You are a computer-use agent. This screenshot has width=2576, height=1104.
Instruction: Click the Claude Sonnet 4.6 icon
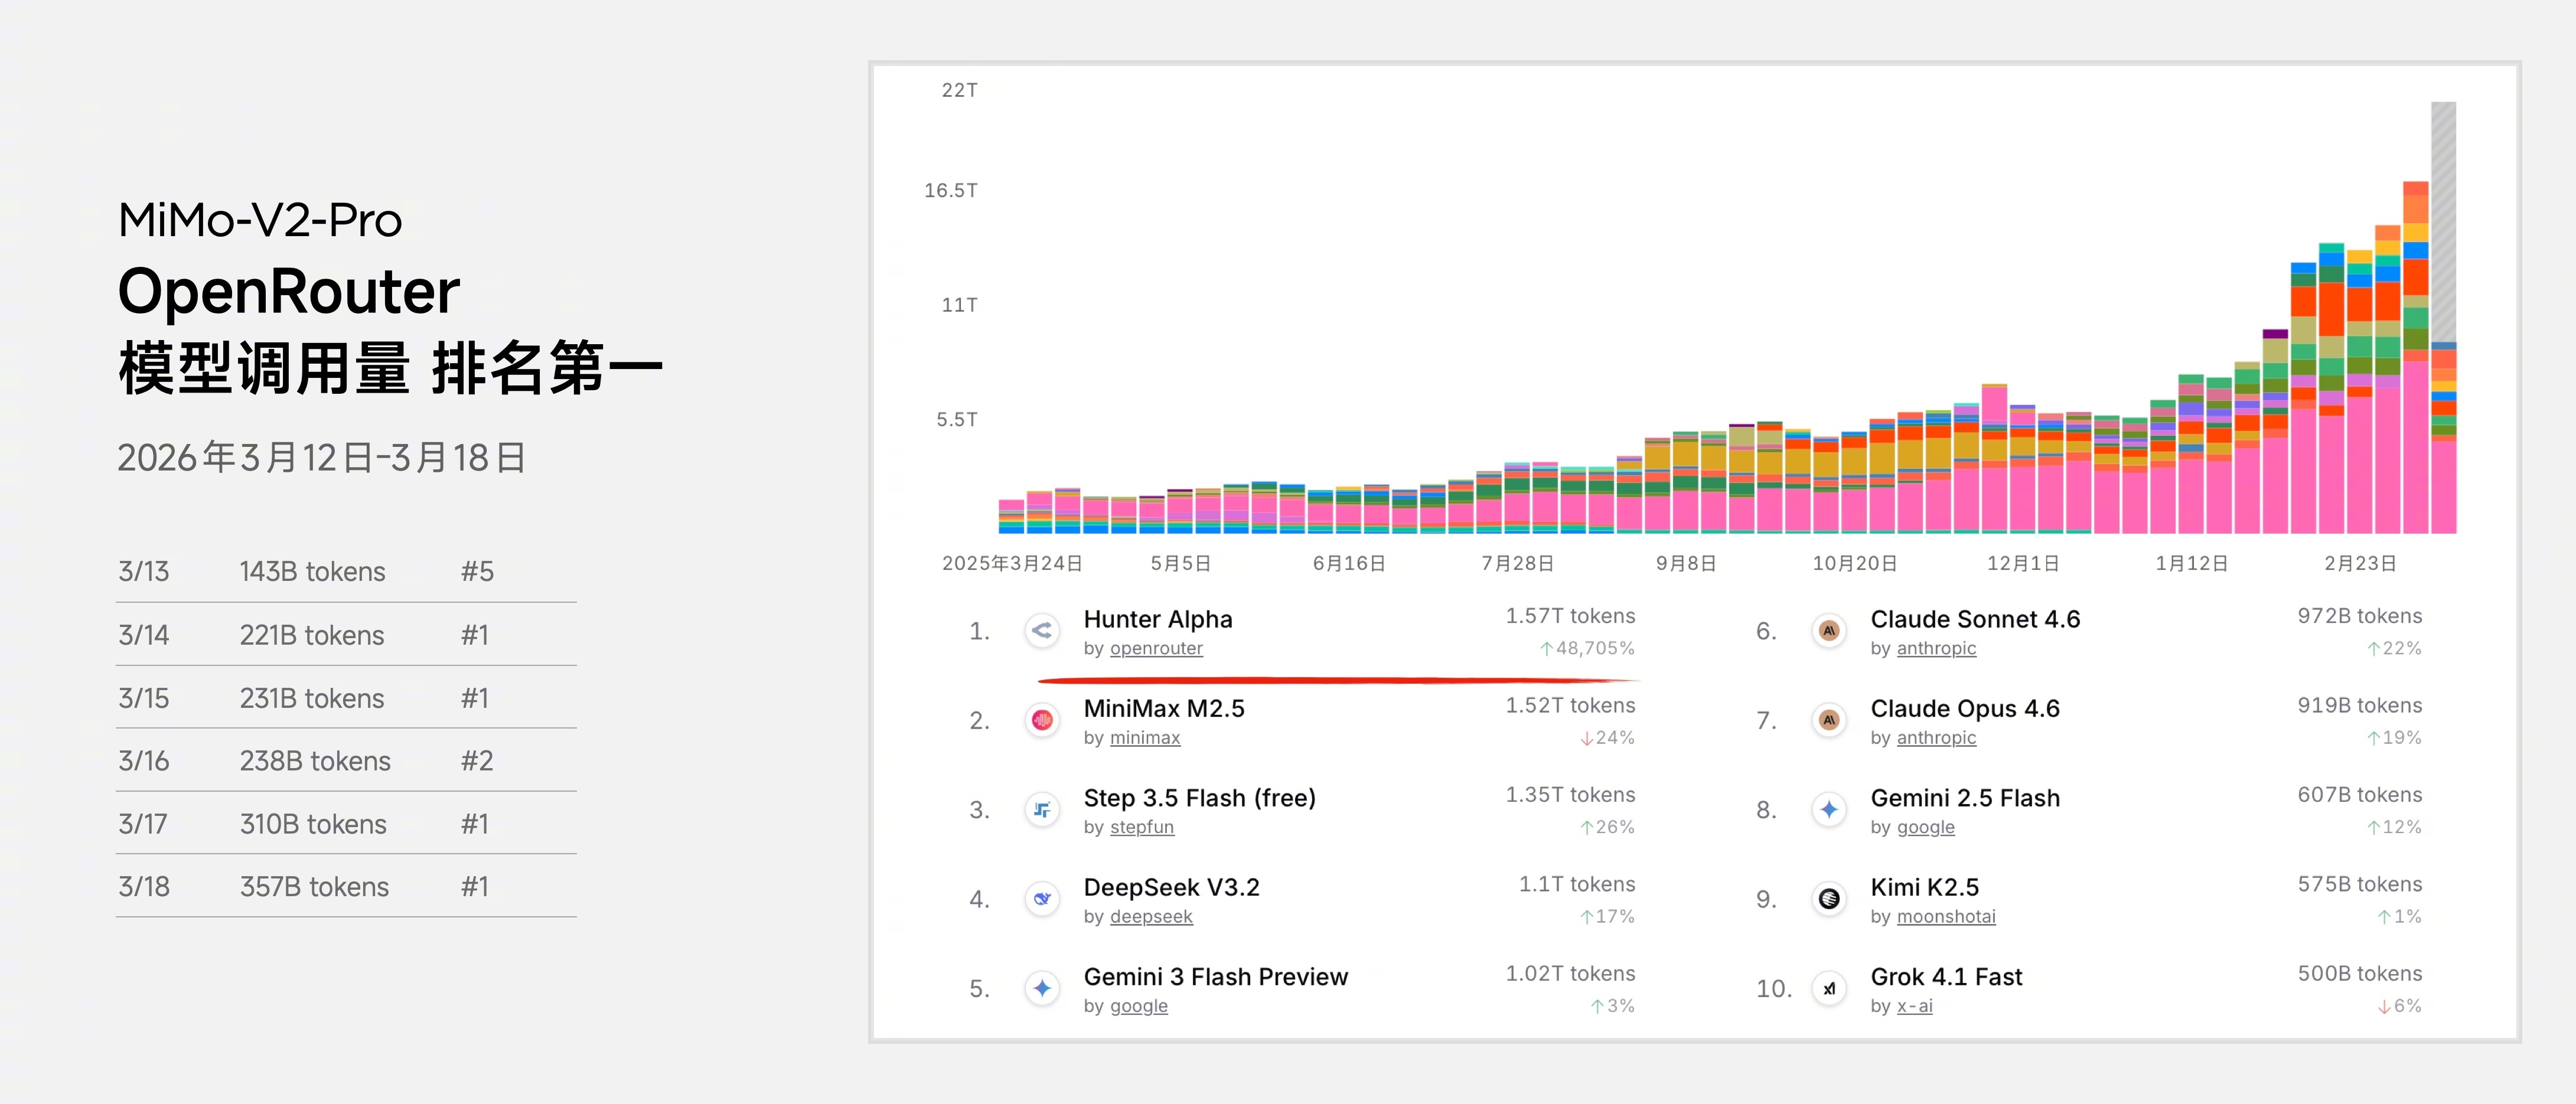coord(1829,631)
